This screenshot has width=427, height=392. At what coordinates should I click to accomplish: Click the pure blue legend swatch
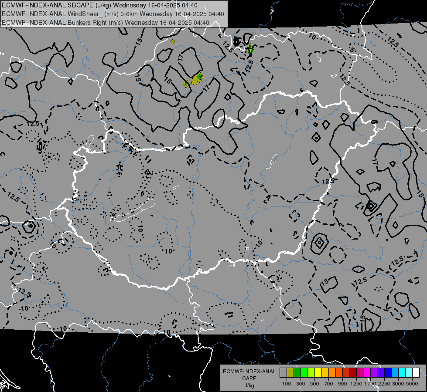[388, 373]
